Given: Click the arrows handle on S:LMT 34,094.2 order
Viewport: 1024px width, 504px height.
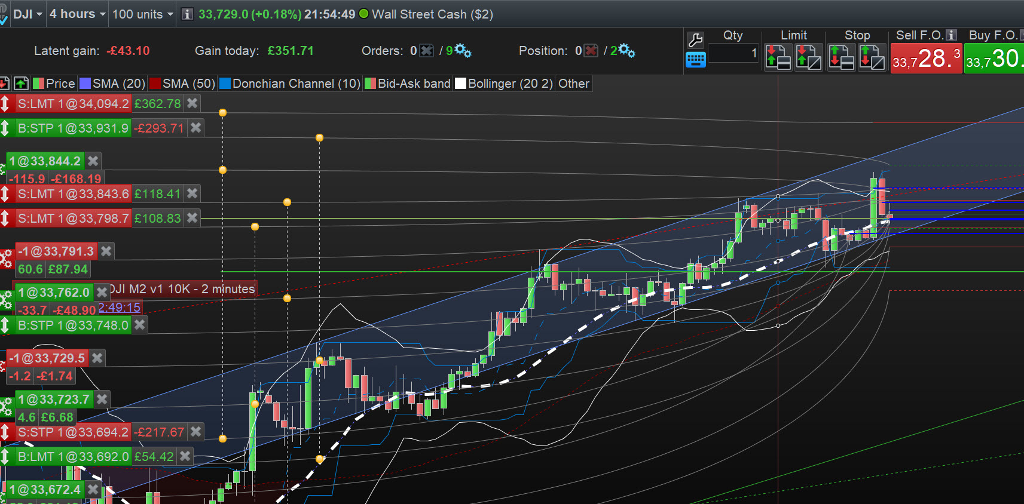Looking at the screenshot, I should [x=5, y=104].
